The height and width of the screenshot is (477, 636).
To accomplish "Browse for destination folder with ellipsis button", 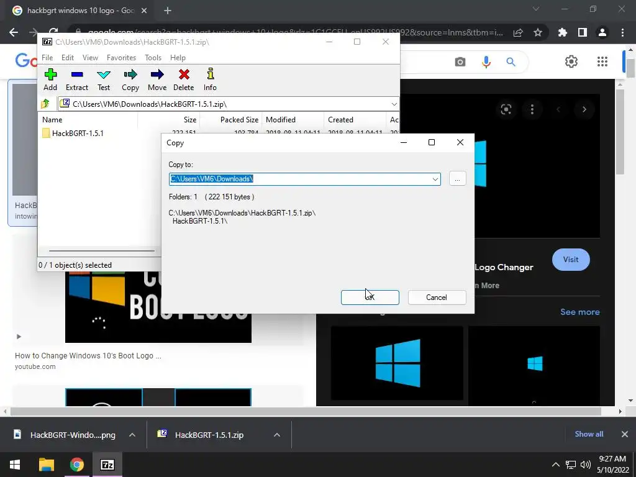I will (x=458, y=179).
